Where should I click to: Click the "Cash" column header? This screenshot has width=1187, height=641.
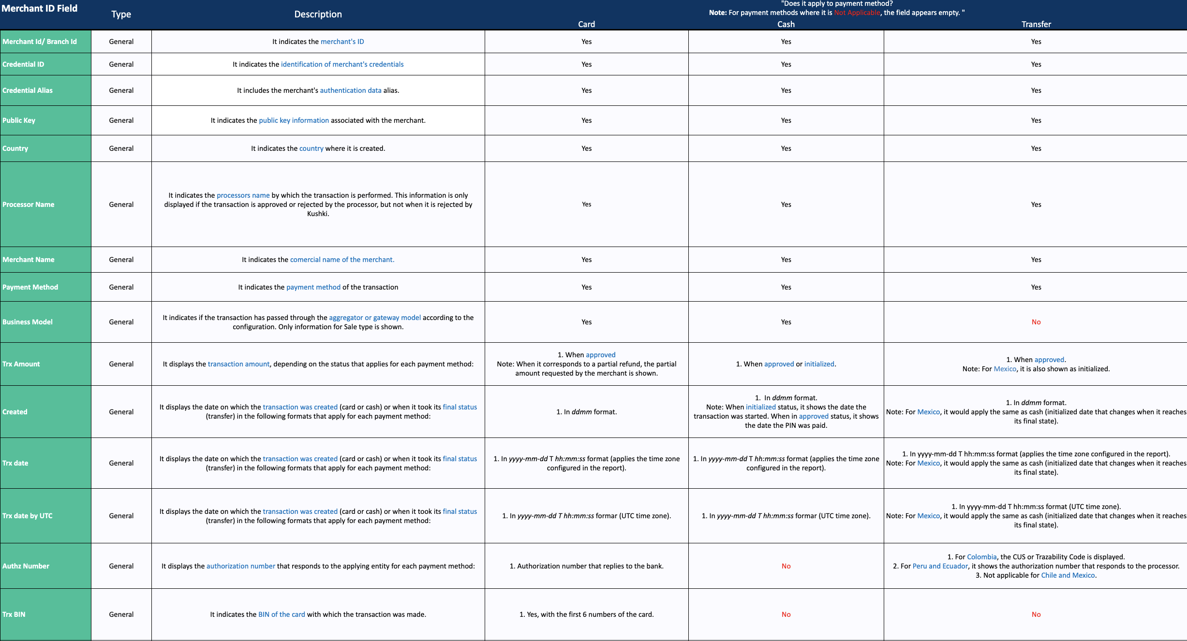pyautogui.click(x=786, y=24)
